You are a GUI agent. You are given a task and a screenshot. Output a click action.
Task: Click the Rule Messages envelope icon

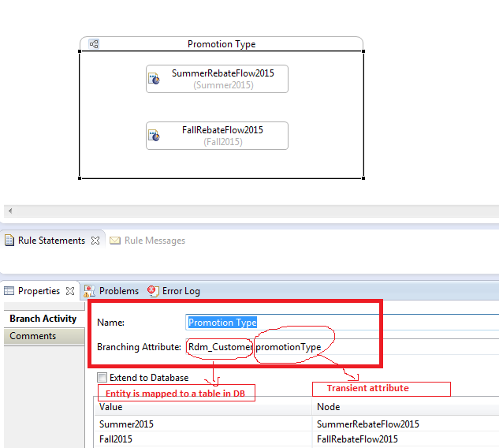click(115, 241)
